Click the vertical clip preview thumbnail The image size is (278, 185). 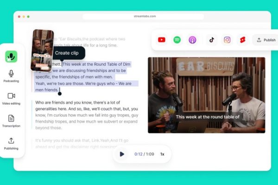pos(42,50)
